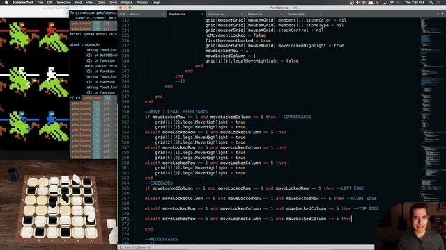Open Spotlight search magnifier
Viewport: 446px width, 250px height.
[x=431, y=3]
